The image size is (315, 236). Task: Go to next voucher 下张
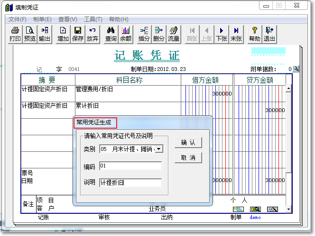coord(222,34)
